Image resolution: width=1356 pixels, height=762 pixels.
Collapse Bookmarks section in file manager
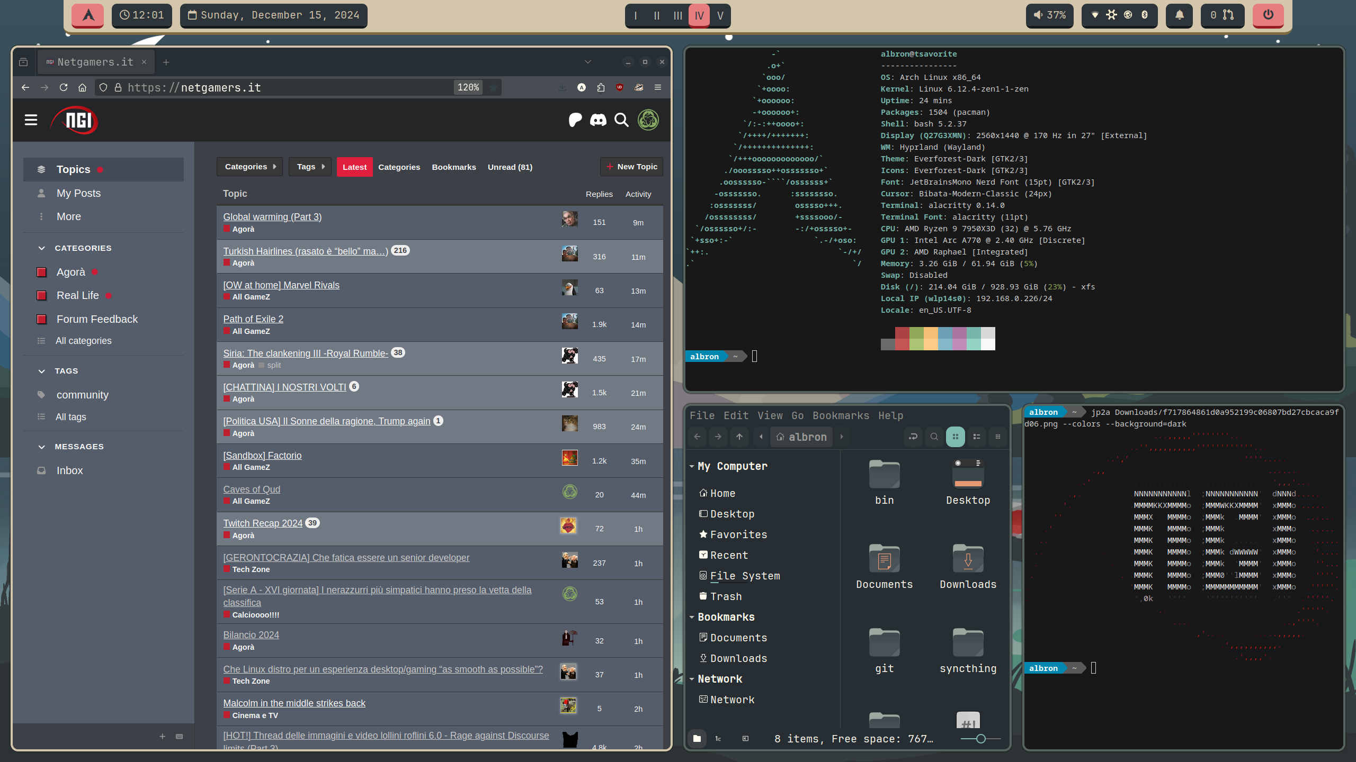point(692,617)
